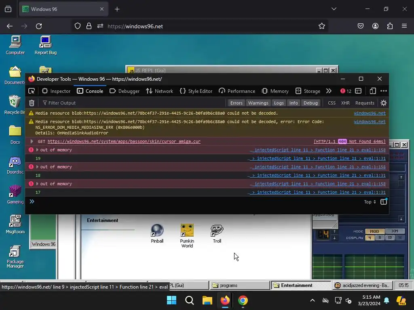Image resolution: width=414 pixels, height=310 pixels.
Task: Click the programs taskbar button in Windows 96
Action: tap(240, 285)
